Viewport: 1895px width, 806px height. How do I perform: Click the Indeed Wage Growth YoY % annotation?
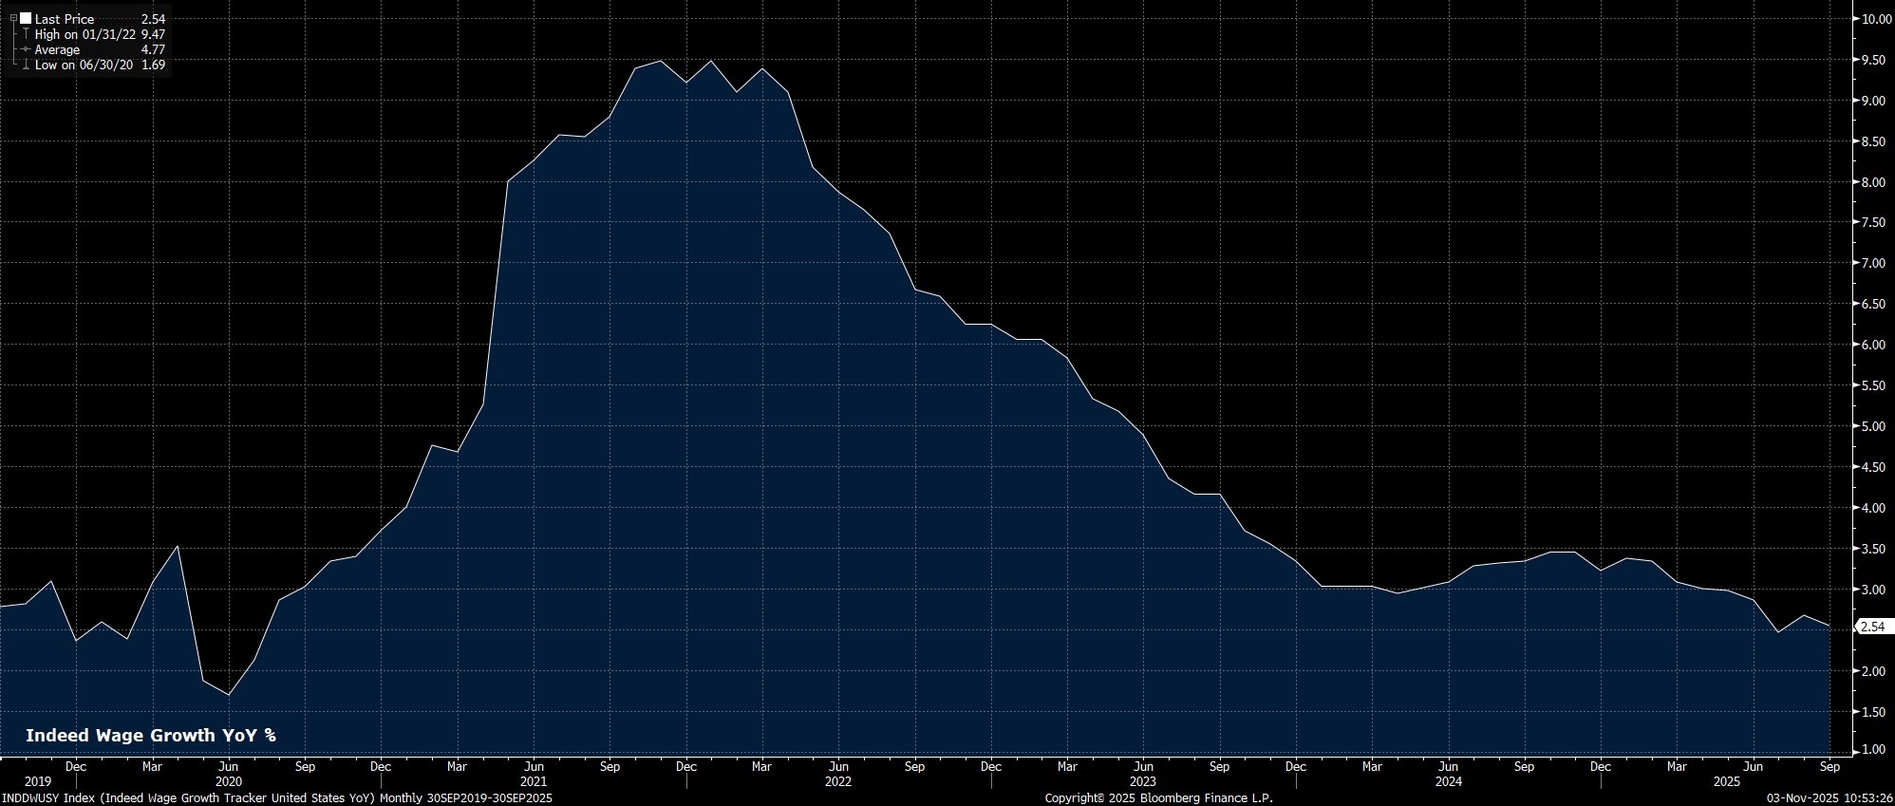[x=150, y=736]
